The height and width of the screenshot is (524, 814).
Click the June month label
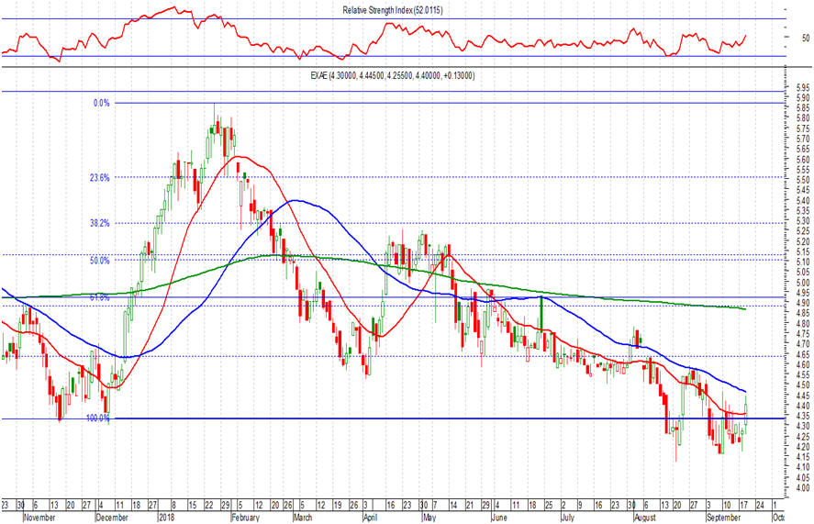pos(499,518)
